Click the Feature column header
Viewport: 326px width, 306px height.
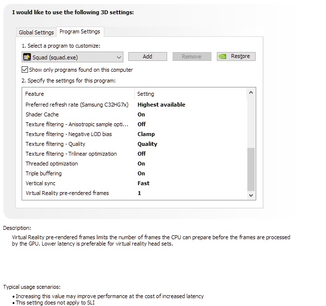click(34, 94)
